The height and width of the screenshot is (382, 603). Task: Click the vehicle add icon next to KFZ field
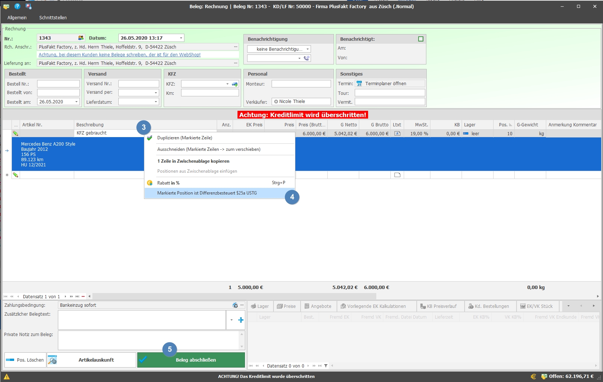coord(235,84)
